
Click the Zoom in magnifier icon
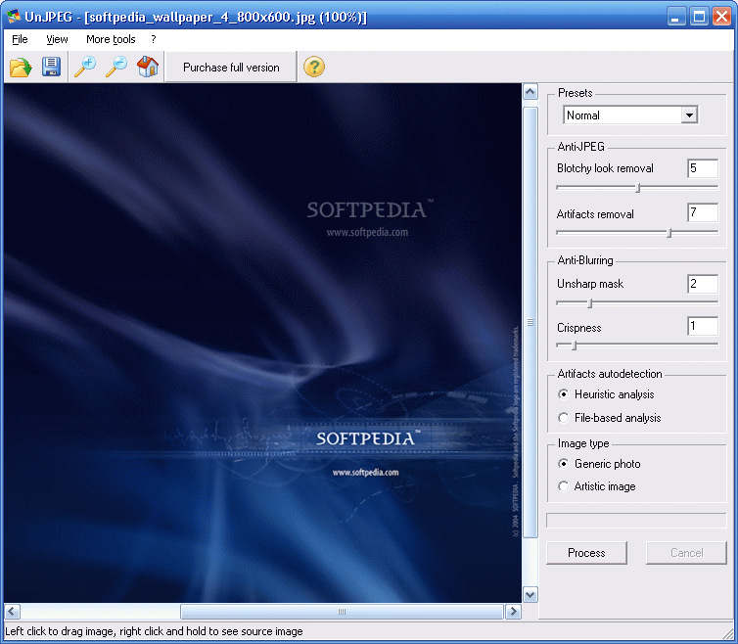(x=86, y=67)
